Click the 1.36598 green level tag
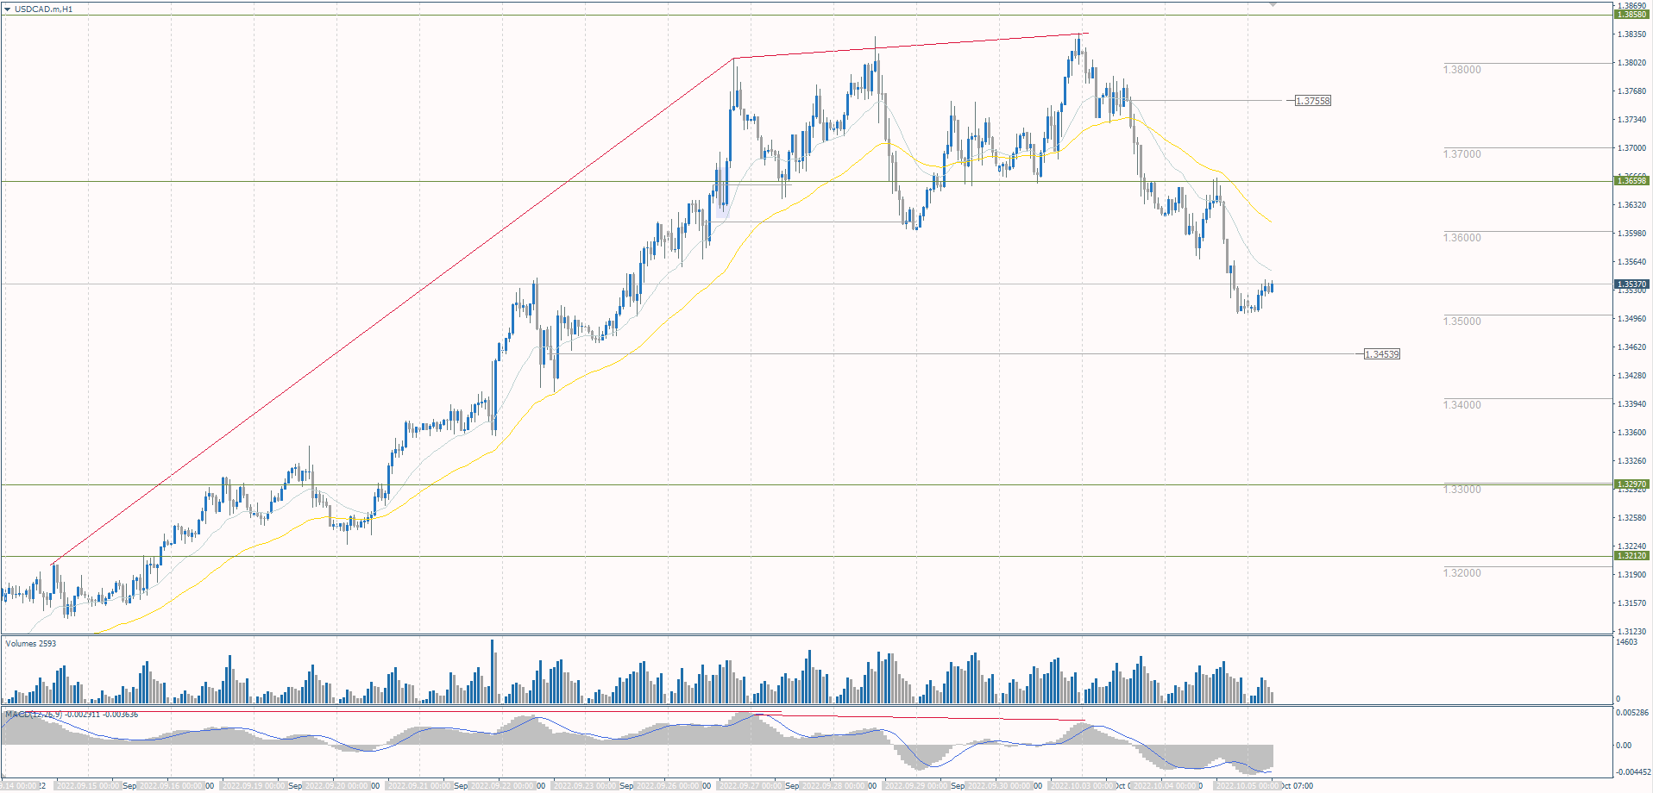The image size is (1653, 793). click(x=1631, y=180)
